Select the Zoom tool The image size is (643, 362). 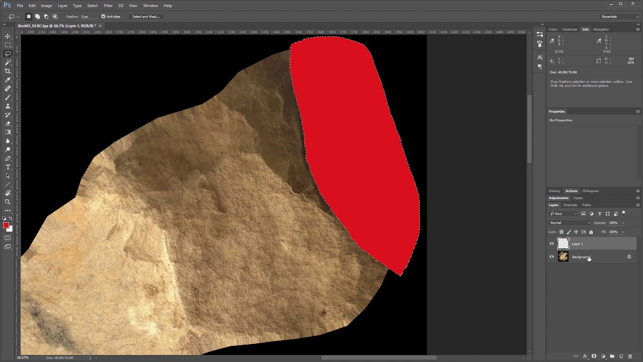tap(8, 202)
